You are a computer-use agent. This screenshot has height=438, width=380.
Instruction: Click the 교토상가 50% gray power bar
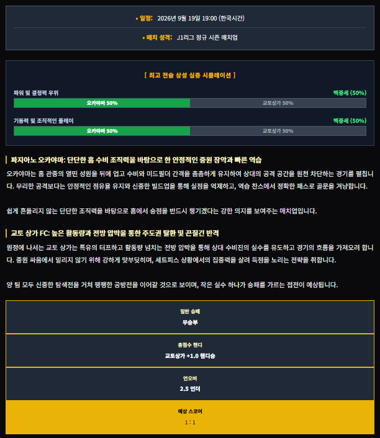pos(278,103)
